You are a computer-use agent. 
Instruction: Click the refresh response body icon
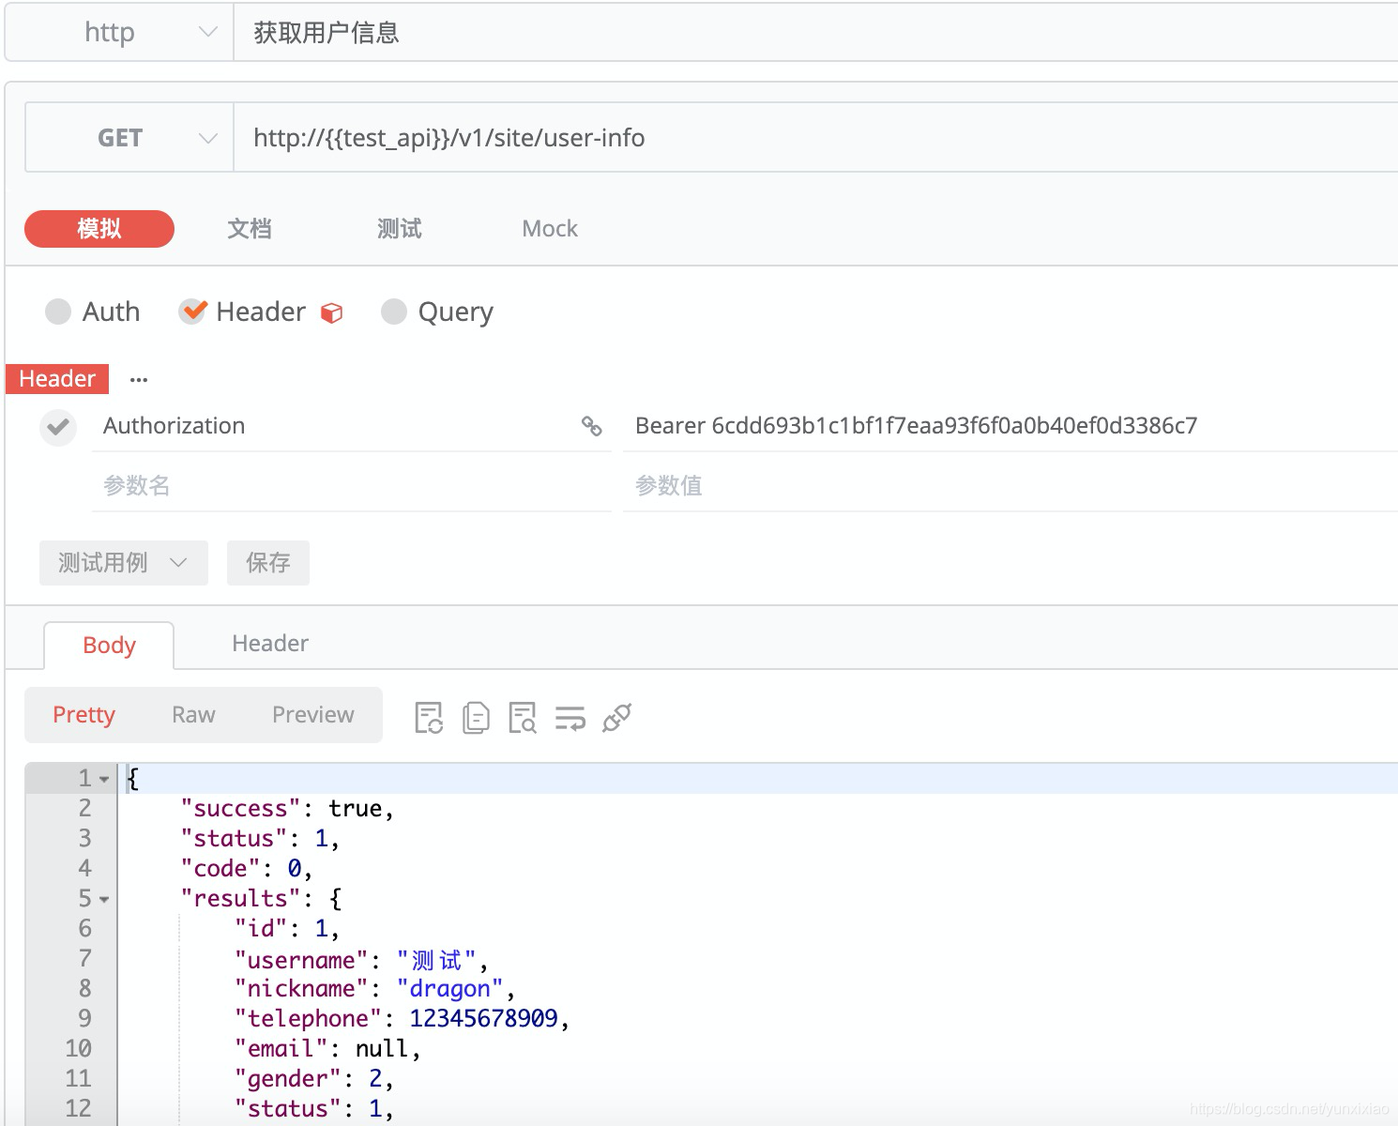click(x=429, y=717)
